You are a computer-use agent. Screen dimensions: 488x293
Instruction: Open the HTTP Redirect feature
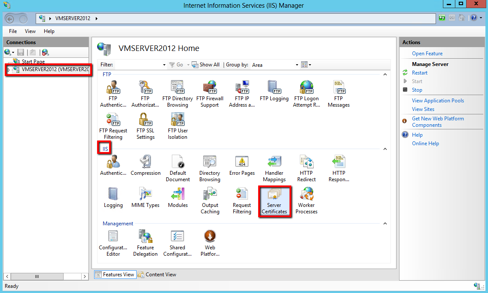[x=306, y=169]
